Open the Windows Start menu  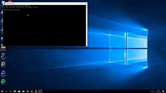click(2, 91)
